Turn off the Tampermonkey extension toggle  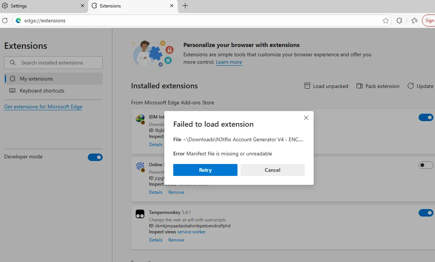[426, 213]
